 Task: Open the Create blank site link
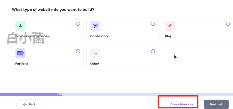tap(182, 104)
